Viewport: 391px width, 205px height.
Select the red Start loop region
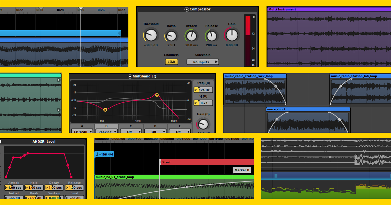[x=207, y=162]
